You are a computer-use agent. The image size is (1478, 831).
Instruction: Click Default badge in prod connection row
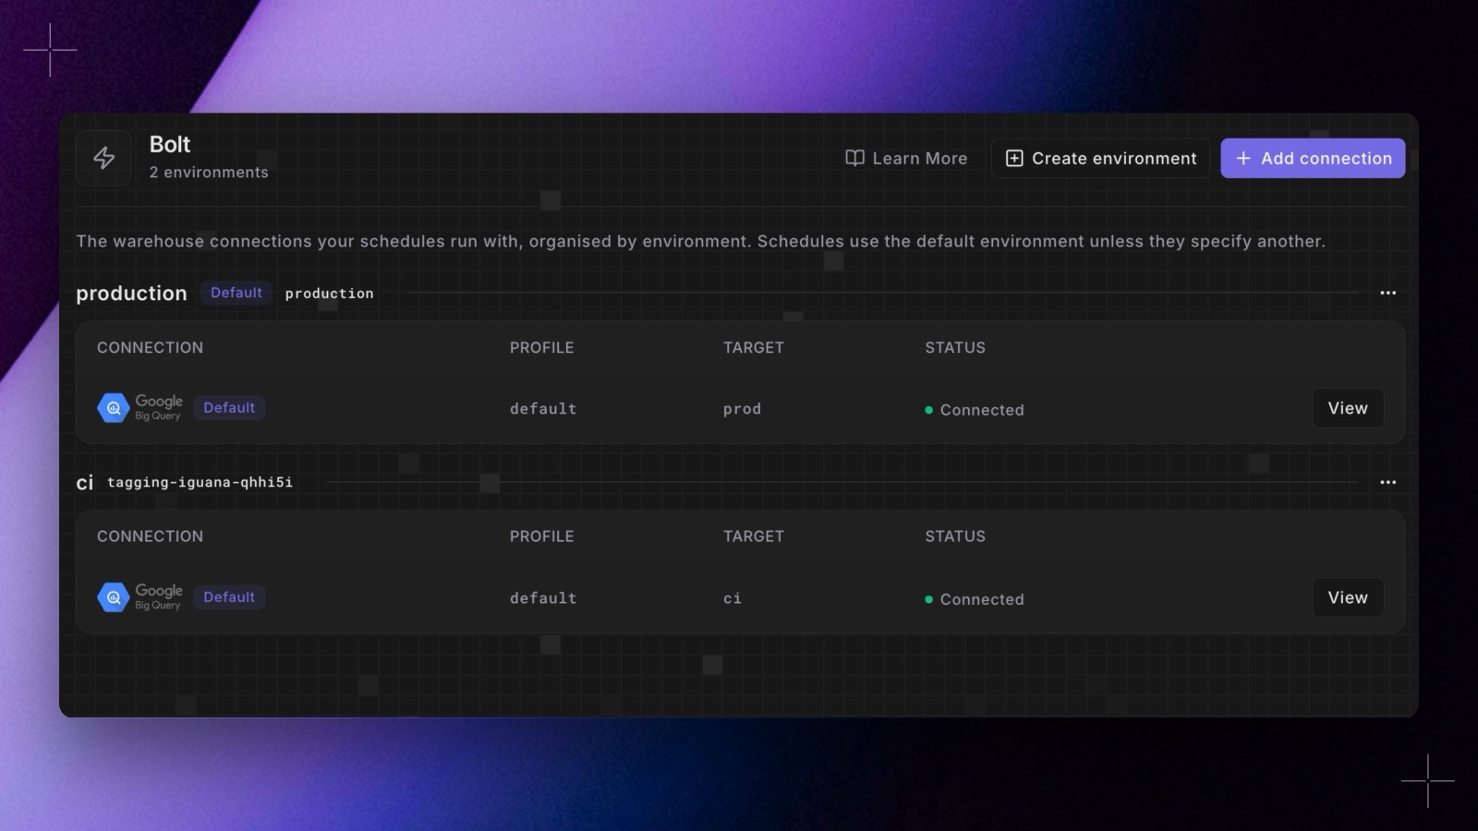[x=229, y=408]
